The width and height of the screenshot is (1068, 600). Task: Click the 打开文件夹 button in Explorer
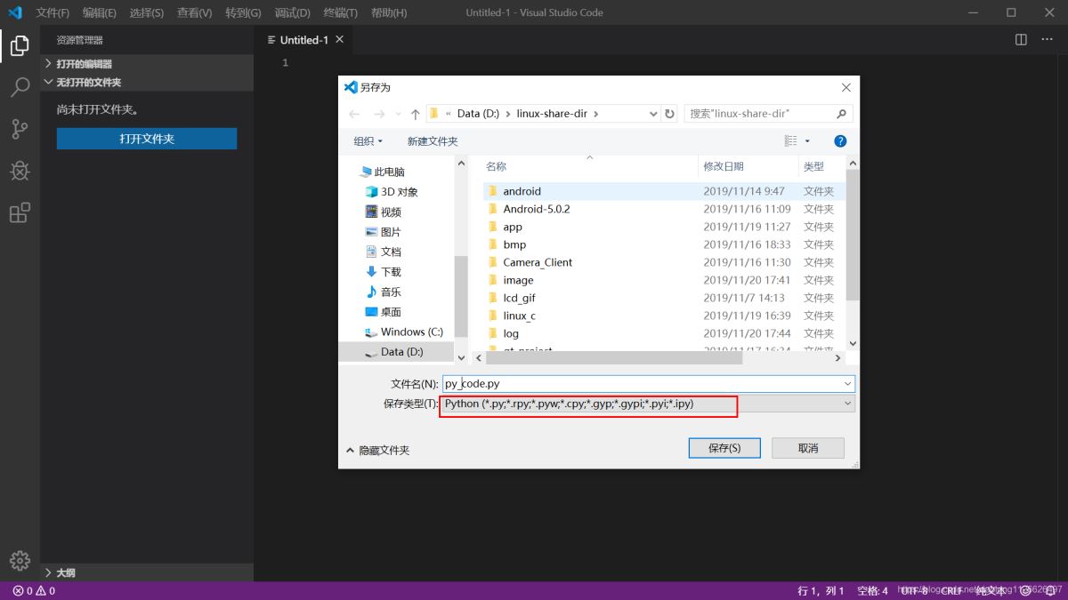point(146,139)
